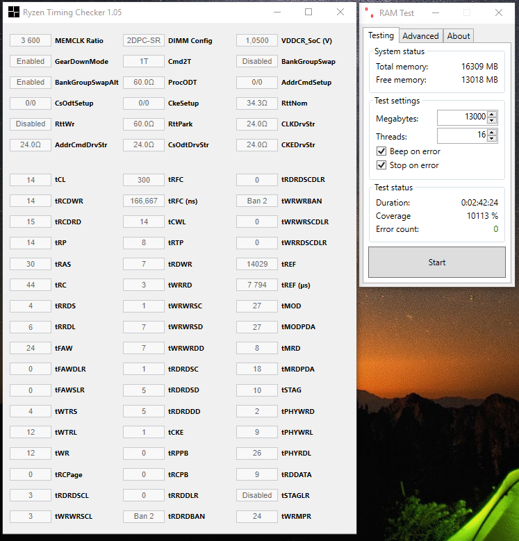
Task: Click the tWRWRBAN Ban 2 field
Action: click(257, 201)
